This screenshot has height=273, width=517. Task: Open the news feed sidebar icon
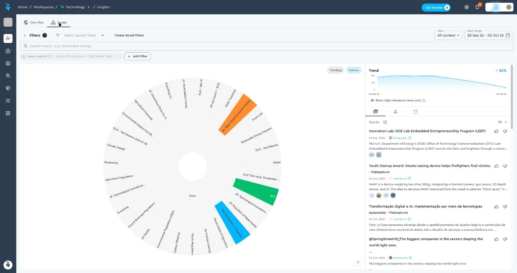(8, 63)
